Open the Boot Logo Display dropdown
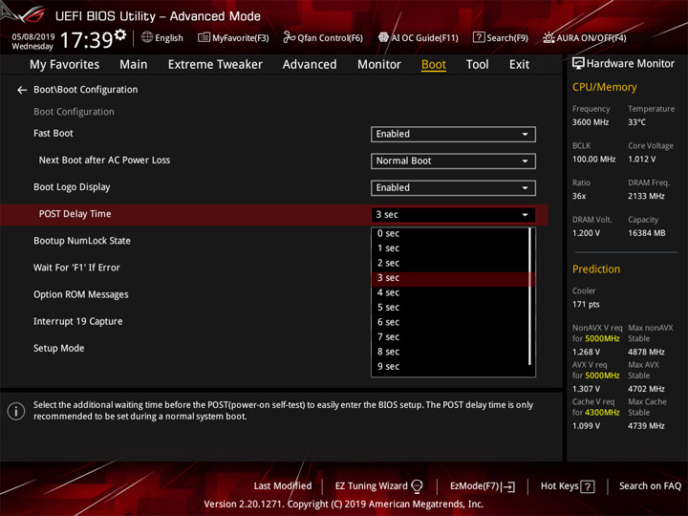The image size is (688, 516). (453, 188)
